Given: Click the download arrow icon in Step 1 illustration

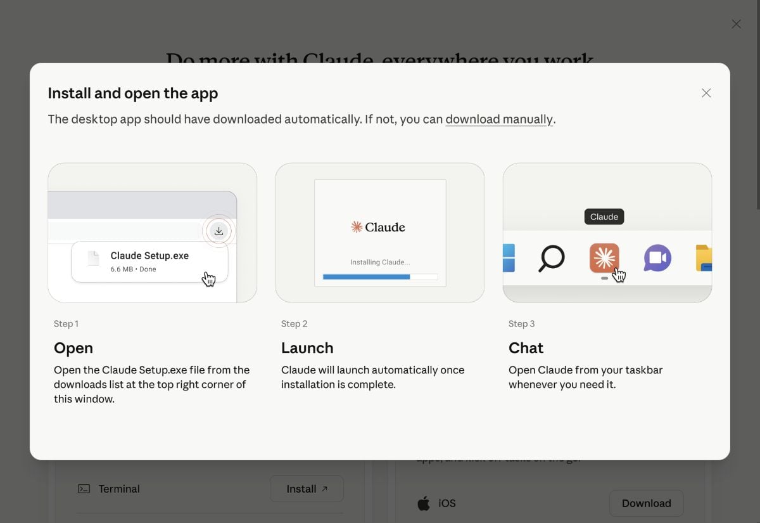Looking at the screenshot, I should (x=218, y=231).
